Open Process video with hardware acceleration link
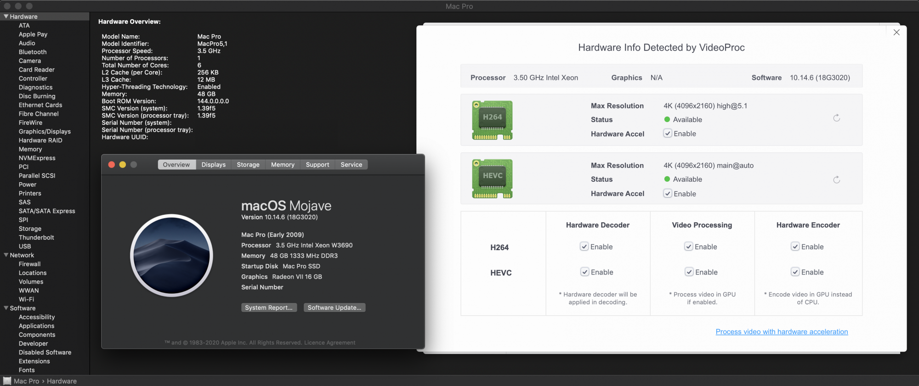The image size is (919, 386). 782,331
